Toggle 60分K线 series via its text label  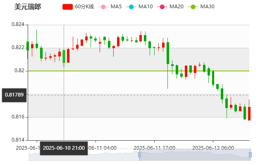pos(84,7)
